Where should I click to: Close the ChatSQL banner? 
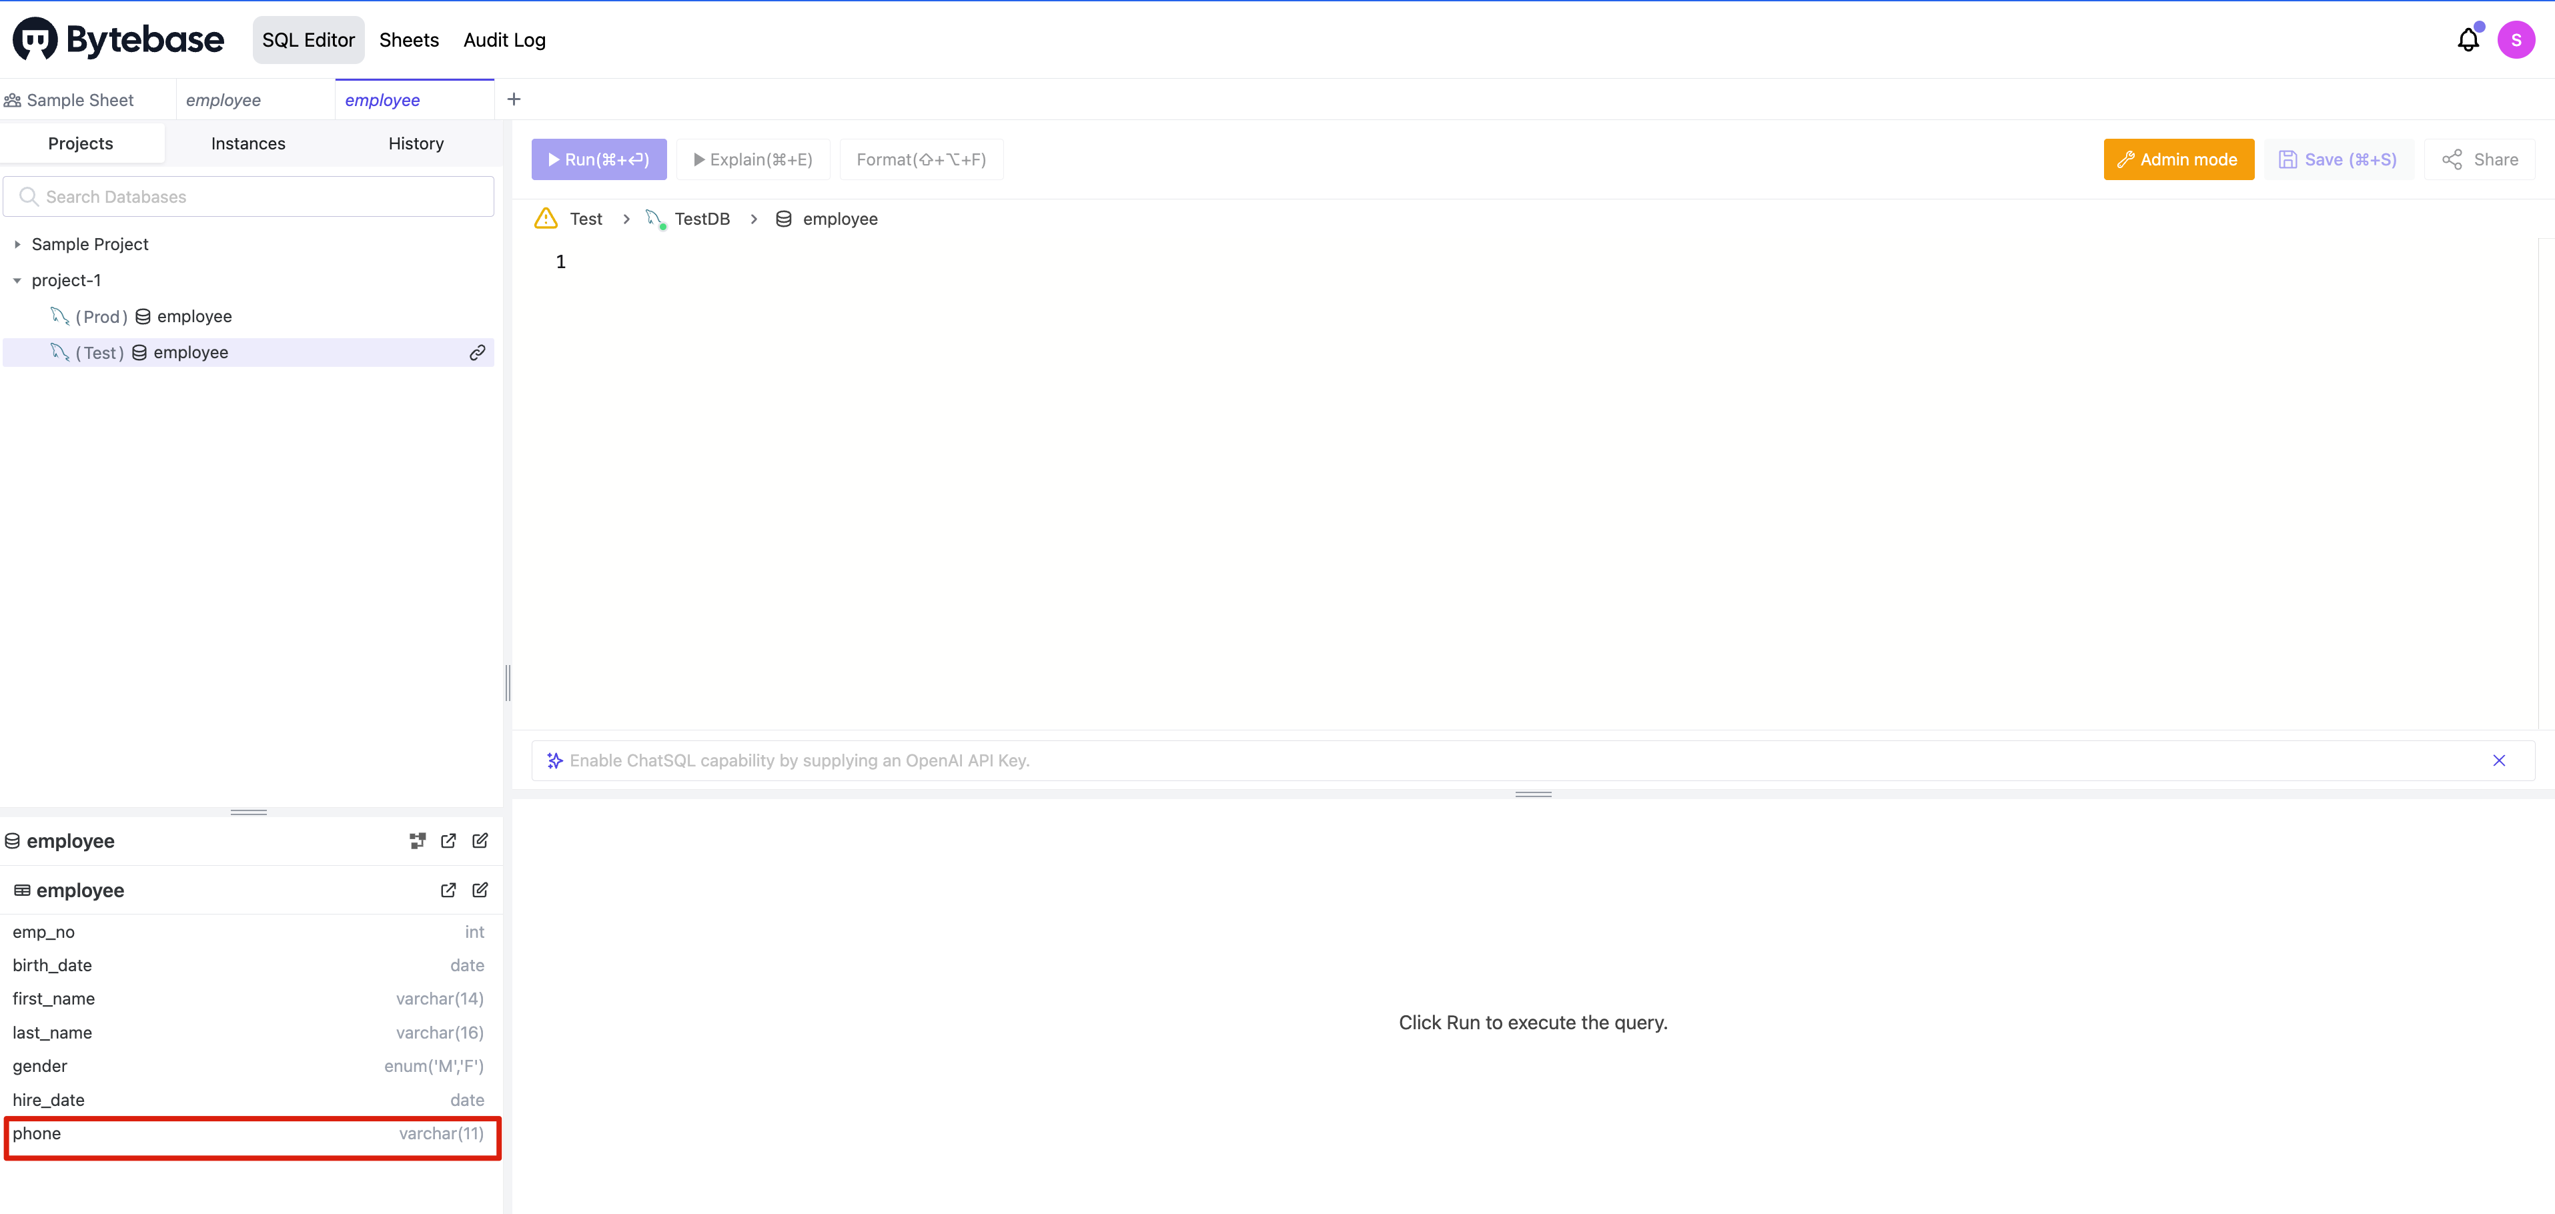(x=2498, y=760)
